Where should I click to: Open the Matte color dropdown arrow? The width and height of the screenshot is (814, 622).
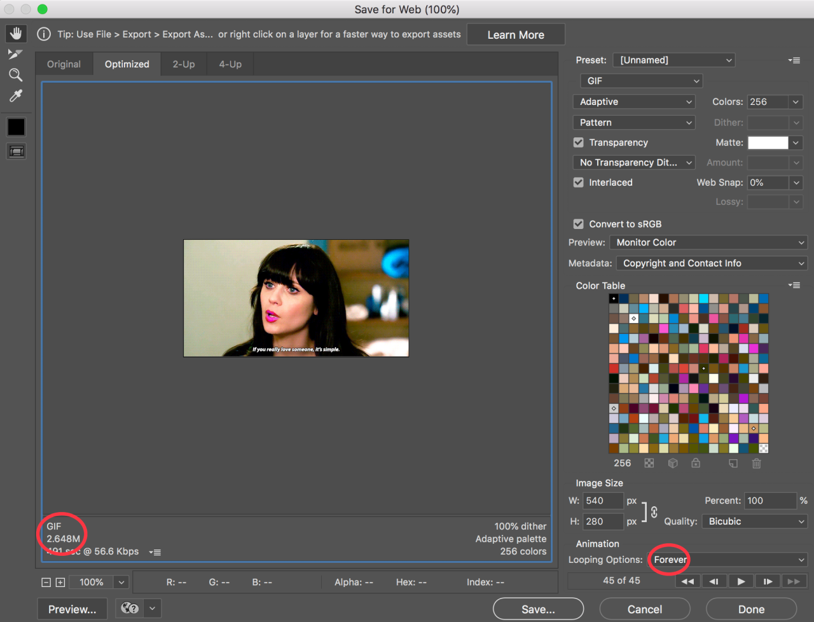[x=796, y=143]
